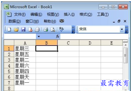Select row 2 header

pyautogui.click(x=9, y=54)
